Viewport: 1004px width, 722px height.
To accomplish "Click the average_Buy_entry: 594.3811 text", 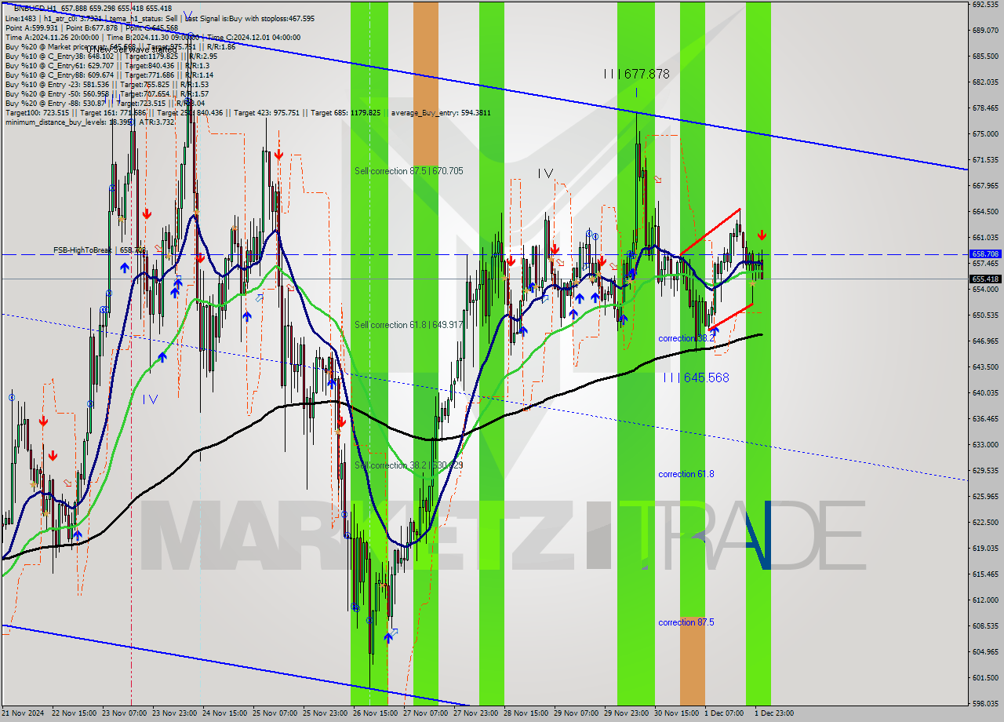I will (440, 113).
